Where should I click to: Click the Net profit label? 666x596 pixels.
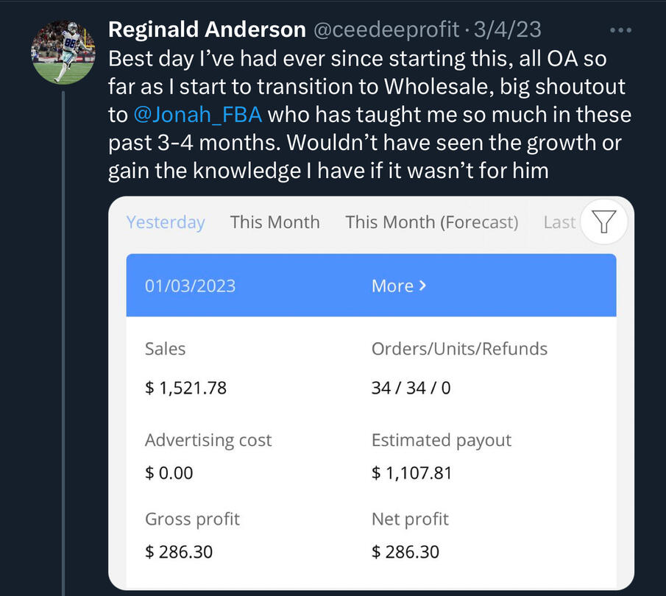pyautogui.click(x=410, y=519)
